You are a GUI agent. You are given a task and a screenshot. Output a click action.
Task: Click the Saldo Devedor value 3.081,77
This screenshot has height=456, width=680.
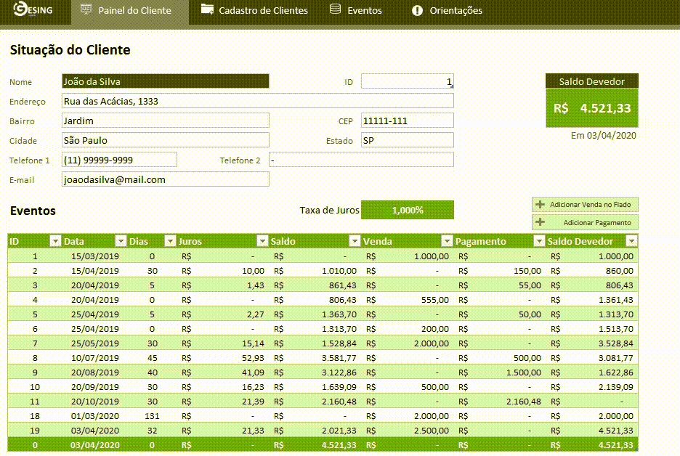(x=616, y=357)
